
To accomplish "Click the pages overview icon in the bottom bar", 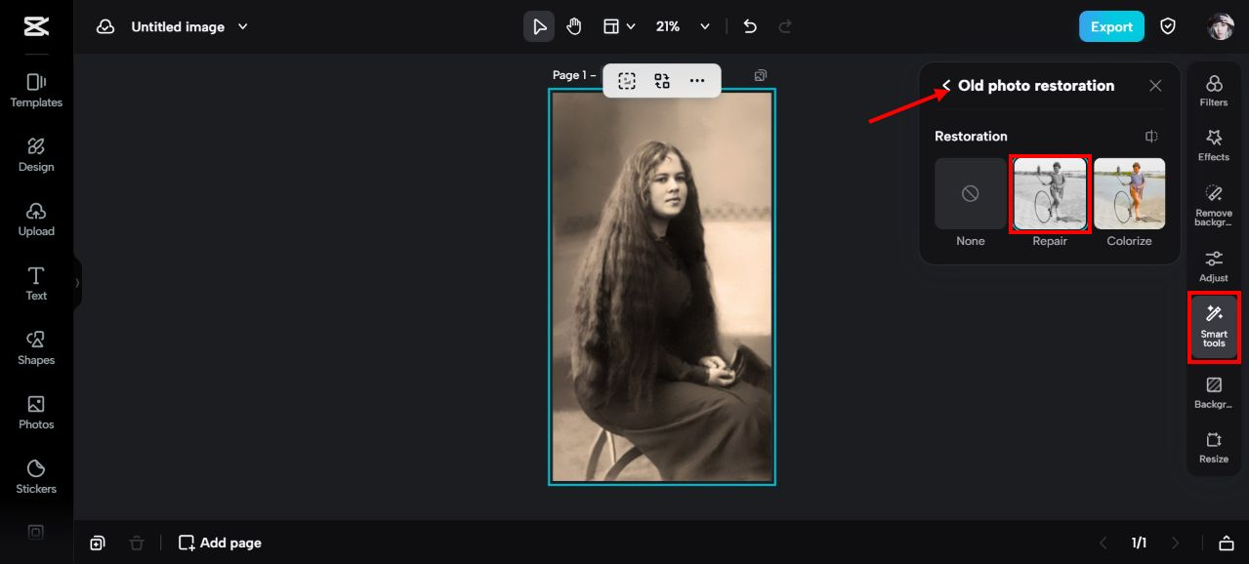I will [98, 543].
